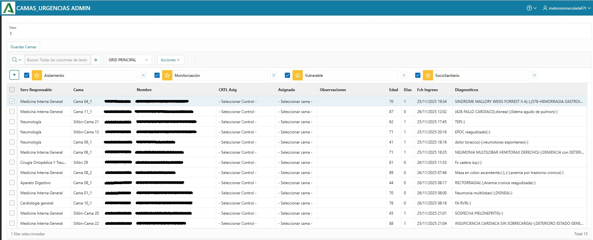
Task: Click the Guardar Camas button
Action: [x=24, y=47]
